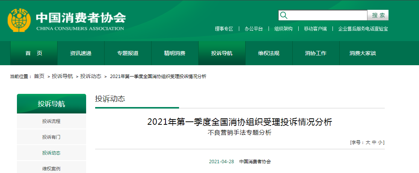419x173 pixels.
Task: Set font size to 大
Action: (x=368, y=142)
